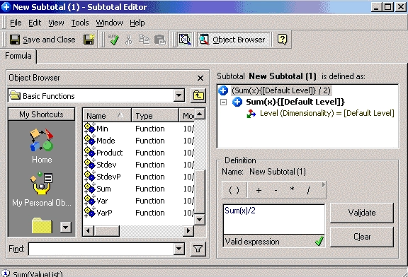
Task: Click the vertical scrollbar thumb in function list
Action: (x=200, y=191)
